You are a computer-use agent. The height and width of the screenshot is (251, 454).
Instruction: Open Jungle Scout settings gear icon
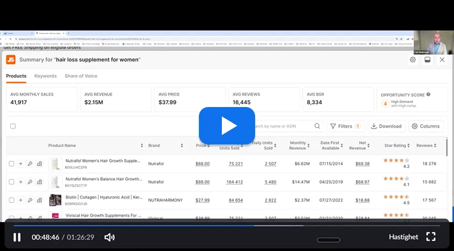tap(413, 59)
